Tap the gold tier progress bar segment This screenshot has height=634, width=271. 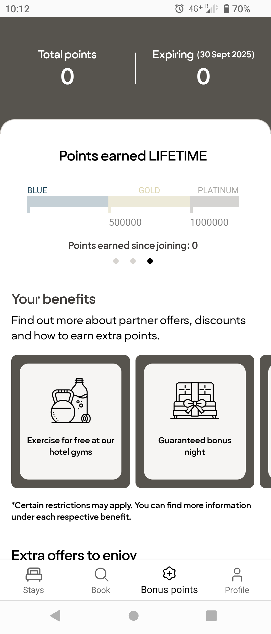[149, 202]
